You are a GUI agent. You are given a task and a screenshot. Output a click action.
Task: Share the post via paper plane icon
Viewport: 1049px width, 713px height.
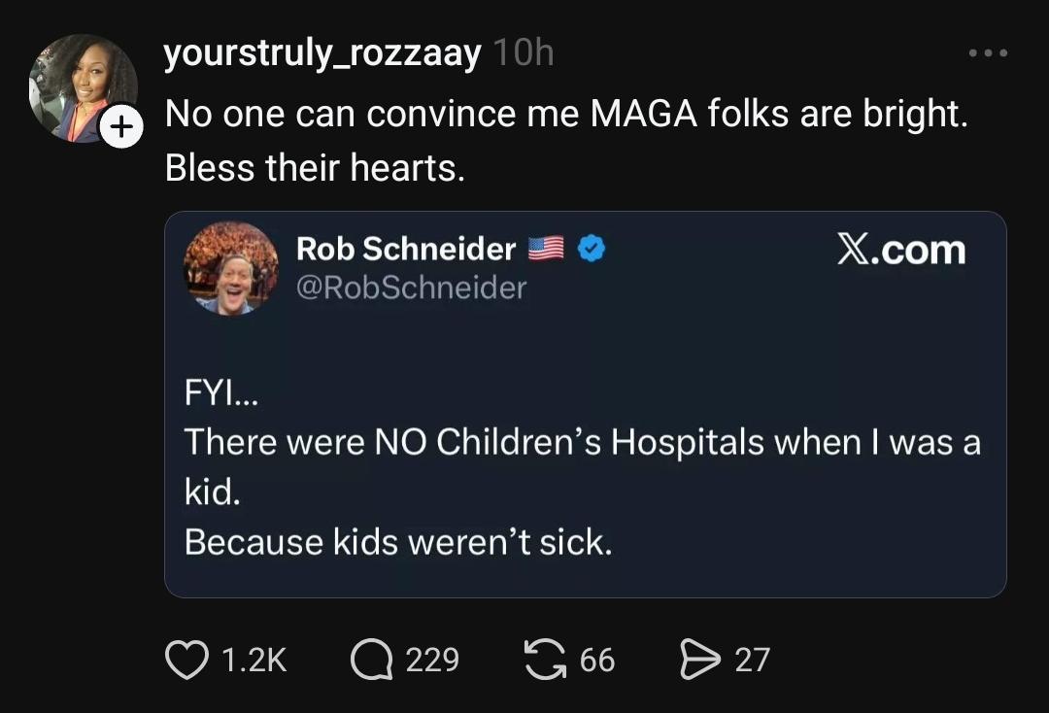[x=699, y=661]
